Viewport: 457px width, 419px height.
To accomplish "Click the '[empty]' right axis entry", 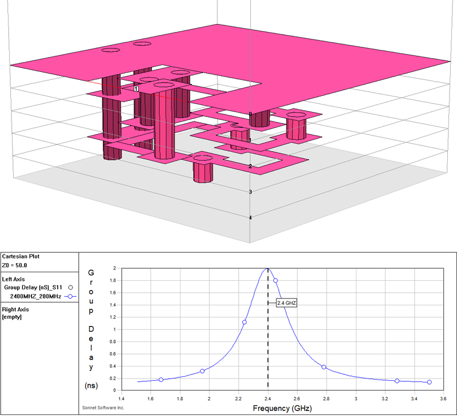I will click(12, 317).
